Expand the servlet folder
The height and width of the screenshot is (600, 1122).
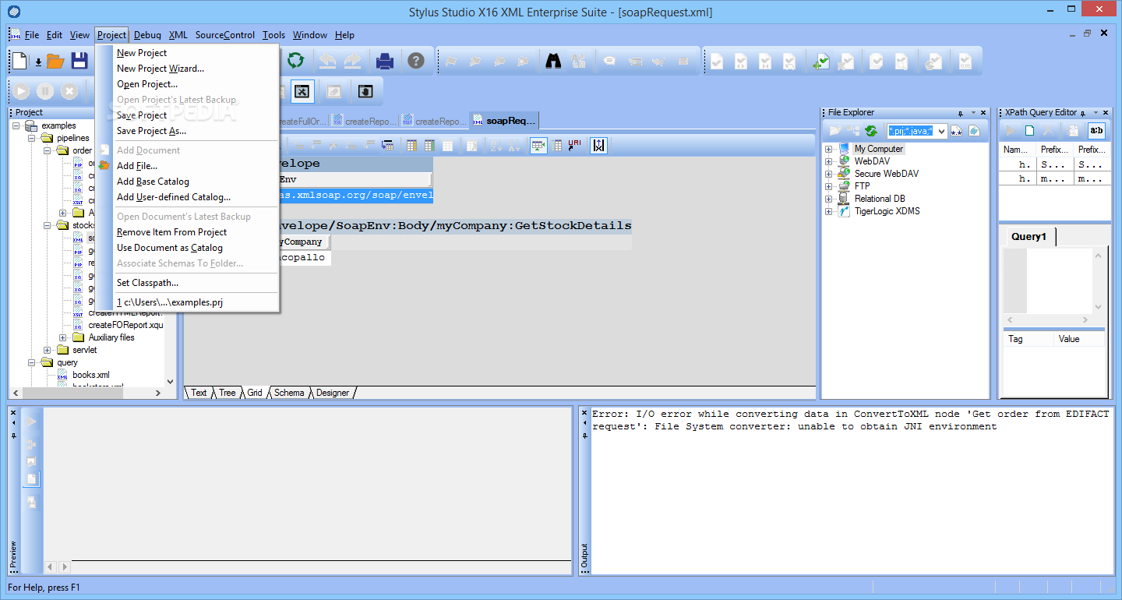48,350
